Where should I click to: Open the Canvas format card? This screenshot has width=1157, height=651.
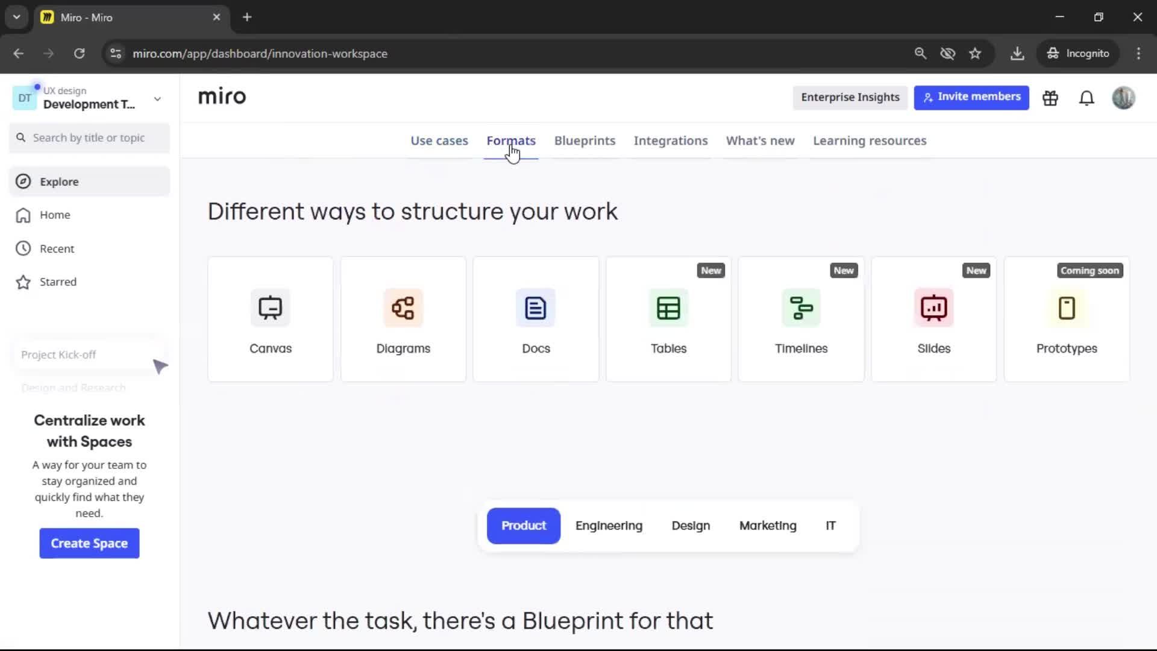[x=271, y=319]
